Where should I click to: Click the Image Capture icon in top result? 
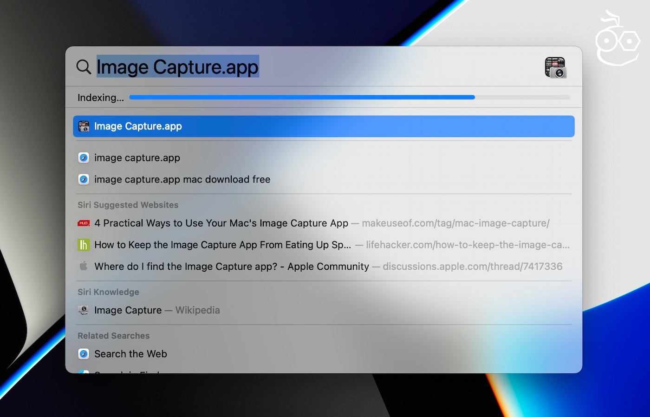click(84, 126)
